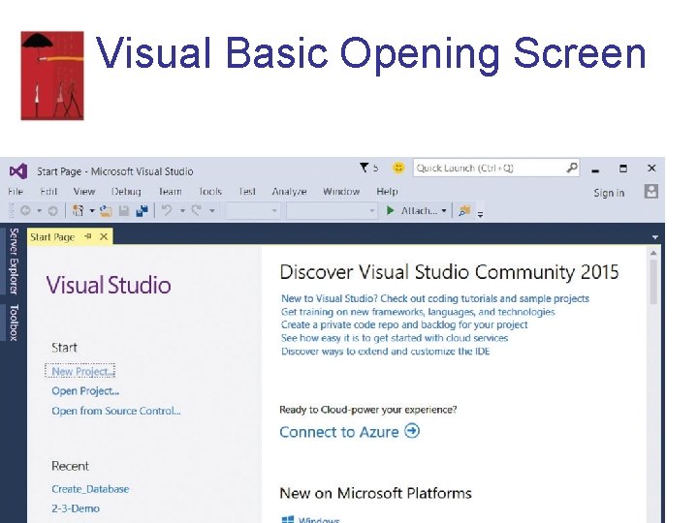This screenshot has height=523, width=698.
Task: Click the account avatar icon beside Sign in
Action: [x=650, y=192]
